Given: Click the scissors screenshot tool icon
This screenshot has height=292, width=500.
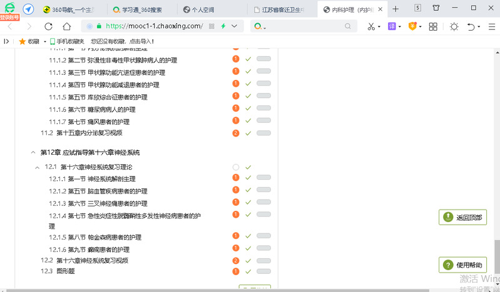Looking at the screenshot, I should tap(370, 26).
